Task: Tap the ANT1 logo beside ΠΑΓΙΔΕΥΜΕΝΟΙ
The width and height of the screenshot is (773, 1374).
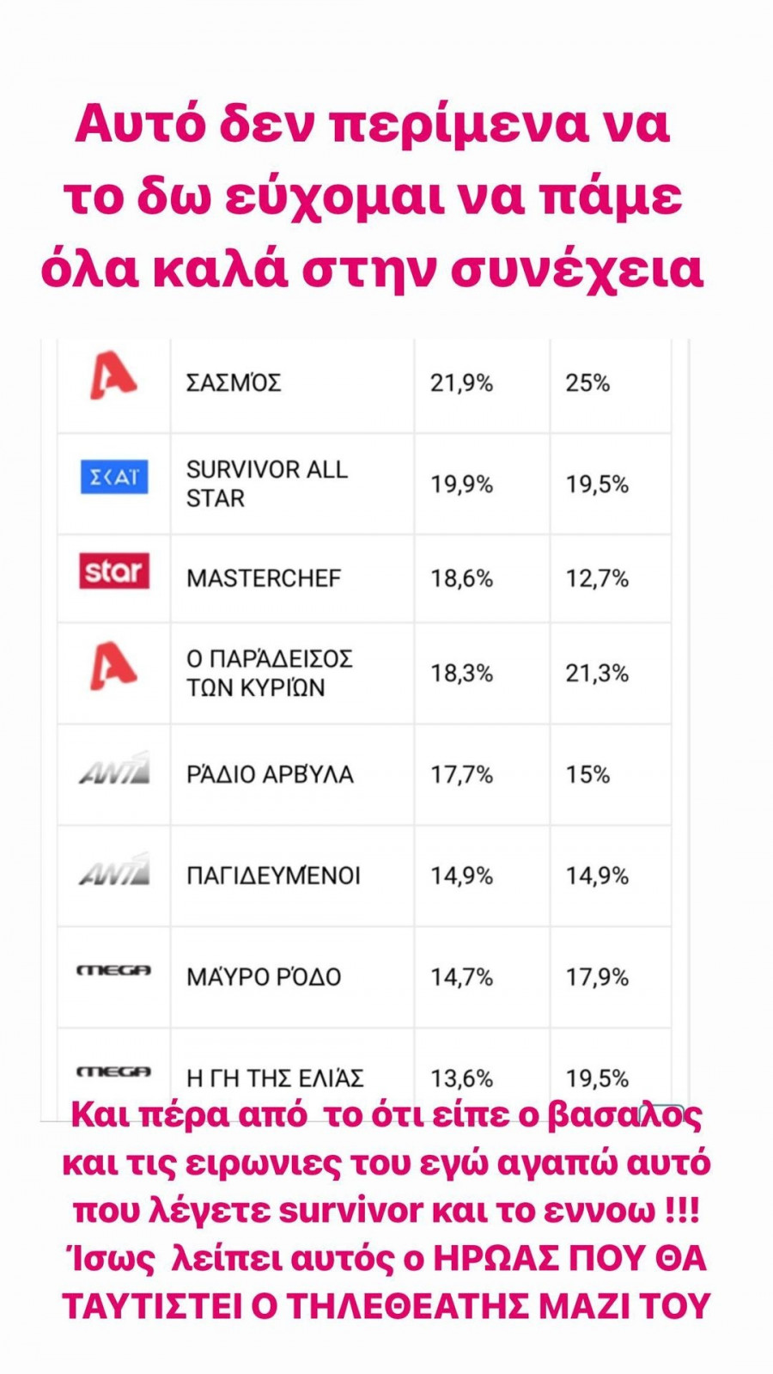Action: (x=114, y=870)
